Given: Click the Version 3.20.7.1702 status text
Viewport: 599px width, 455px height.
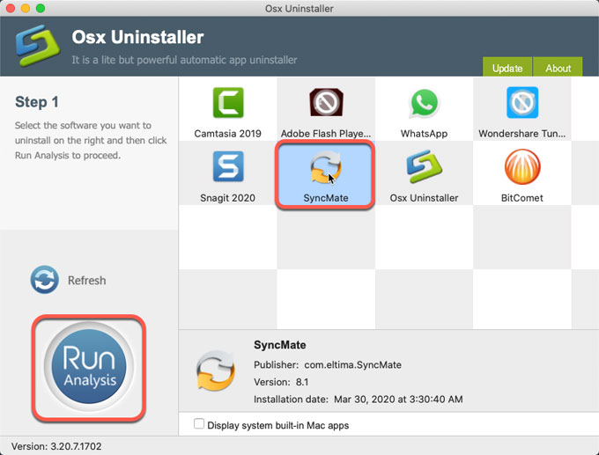Looking at the screenshot, I should click(x=56, y=446).
